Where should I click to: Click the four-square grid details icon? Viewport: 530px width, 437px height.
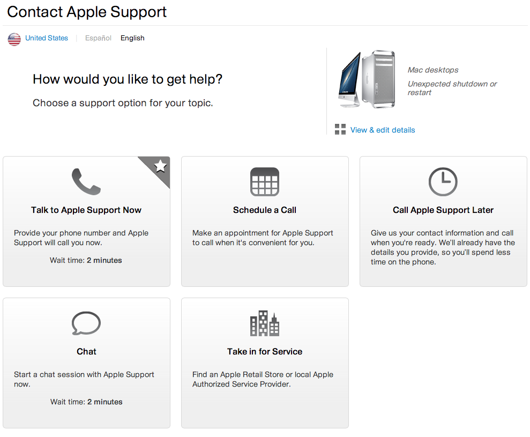click(x=340, y=129)
